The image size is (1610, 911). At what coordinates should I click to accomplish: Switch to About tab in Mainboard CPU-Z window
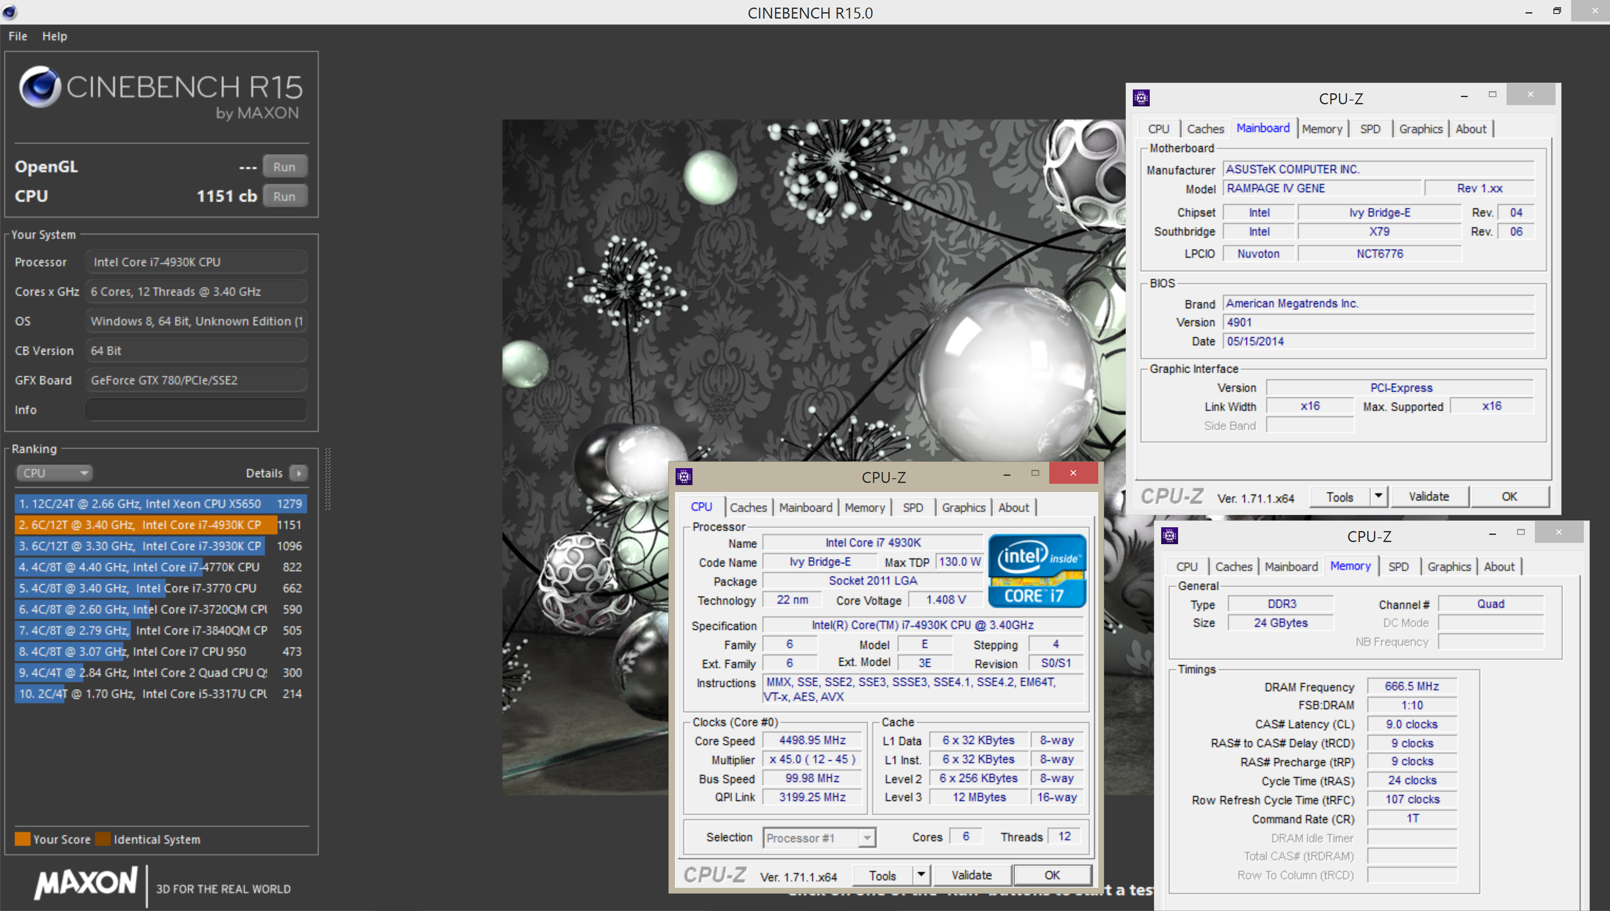point(1471,129)
